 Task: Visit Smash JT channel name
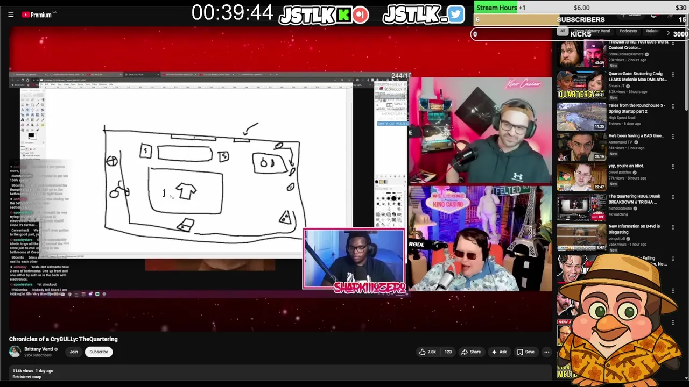coord(617,85)
